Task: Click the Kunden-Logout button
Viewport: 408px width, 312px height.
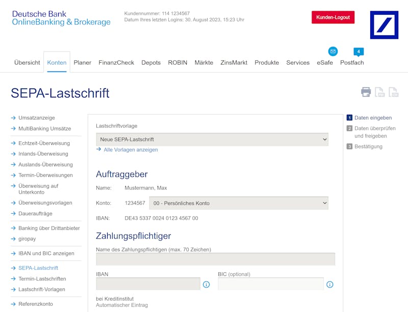Action: (333, 17)
